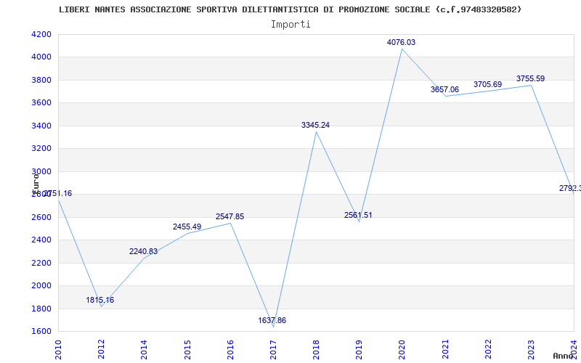
Task: Click y-axis value 3800
Action: (41, 80)
